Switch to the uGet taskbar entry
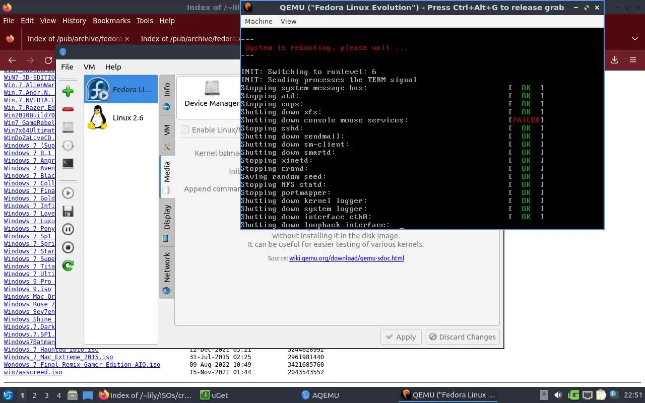This screenshot has width=645, height=403. (214, 395)
